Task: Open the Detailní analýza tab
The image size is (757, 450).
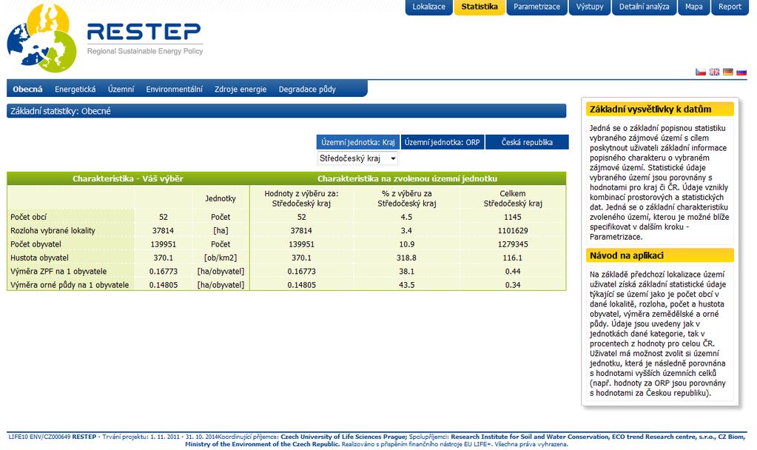Action: point(644,7)
